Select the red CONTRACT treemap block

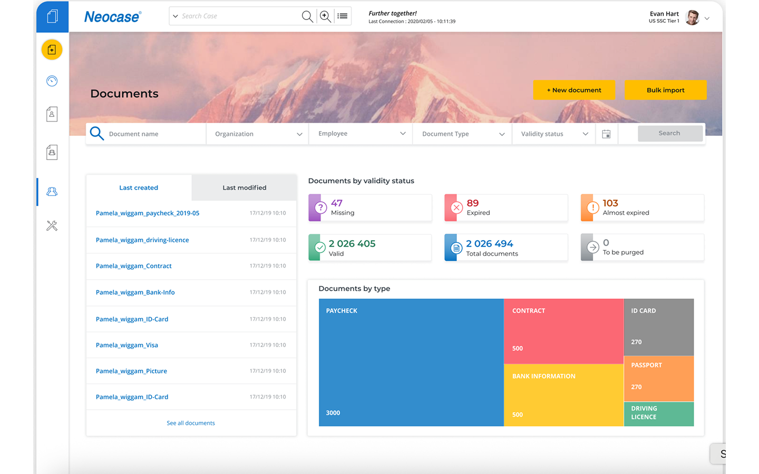tap(564, 331)
